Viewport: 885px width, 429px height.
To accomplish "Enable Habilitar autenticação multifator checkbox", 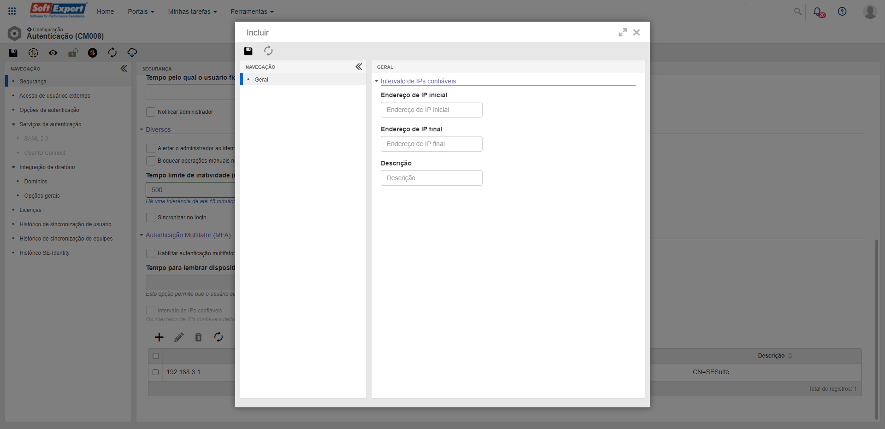I will click(x=151, y=253).
